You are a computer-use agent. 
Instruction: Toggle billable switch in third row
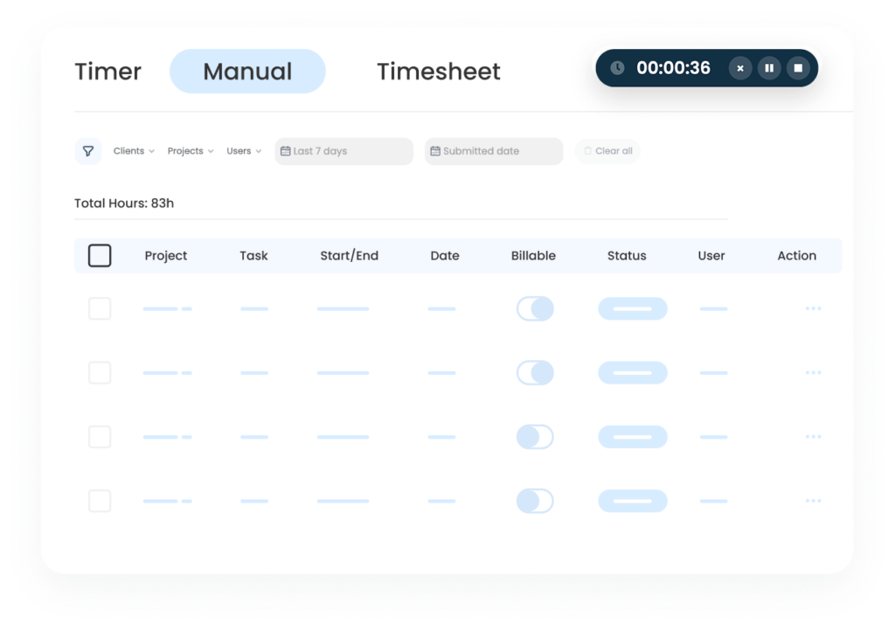pos(535,437)
